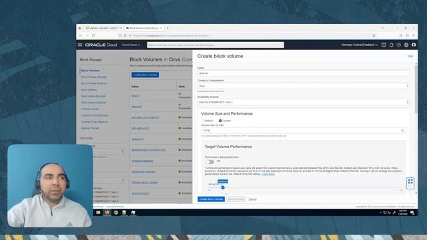Click the Name input field
Image resolution: width=427 pixels, height=240 pixels.
point(304,73)
